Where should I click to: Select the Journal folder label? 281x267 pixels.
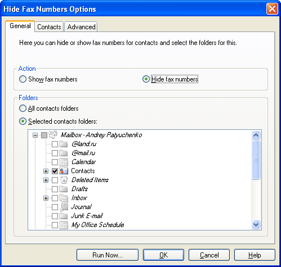point(82,207)
